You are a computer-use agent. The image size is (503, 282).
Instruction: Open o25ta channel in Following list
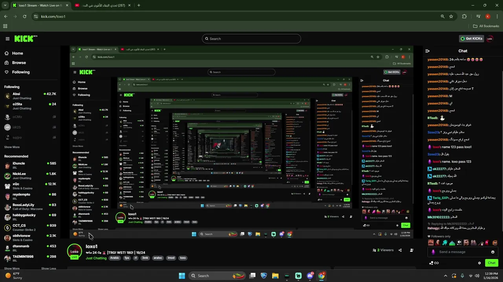[30, 106]
